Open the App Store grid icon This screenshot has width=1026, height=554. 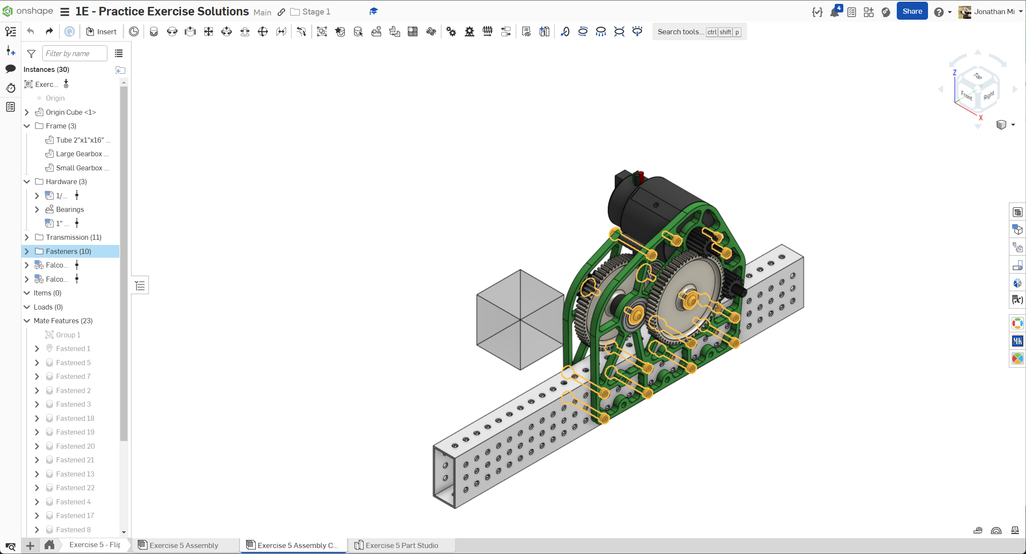click(868, 12)
